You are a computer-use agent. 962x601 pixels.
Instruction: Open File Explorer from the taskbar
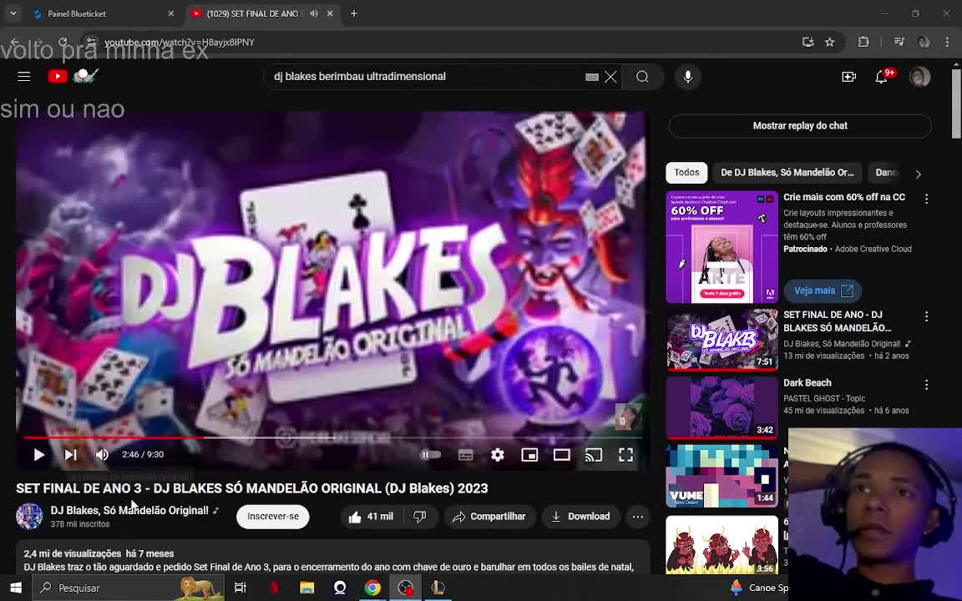[306, 588]
